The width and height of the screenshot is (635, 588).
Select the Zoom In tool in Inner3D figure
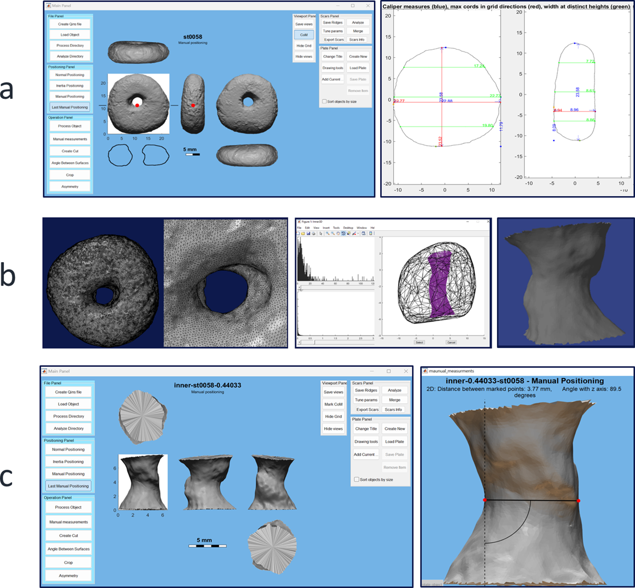coord(327,233)
